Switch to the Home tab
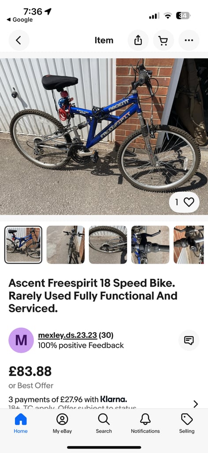 (21, 423)
